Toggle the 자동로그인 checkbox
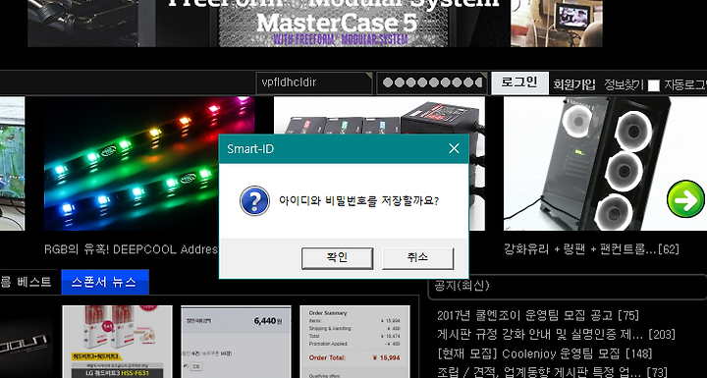The width and height of the screenshot is (707, 378). tap(653, 85)
